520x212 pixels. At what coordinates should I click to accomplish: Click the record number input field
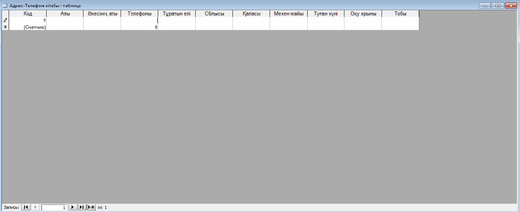point(54,207)
